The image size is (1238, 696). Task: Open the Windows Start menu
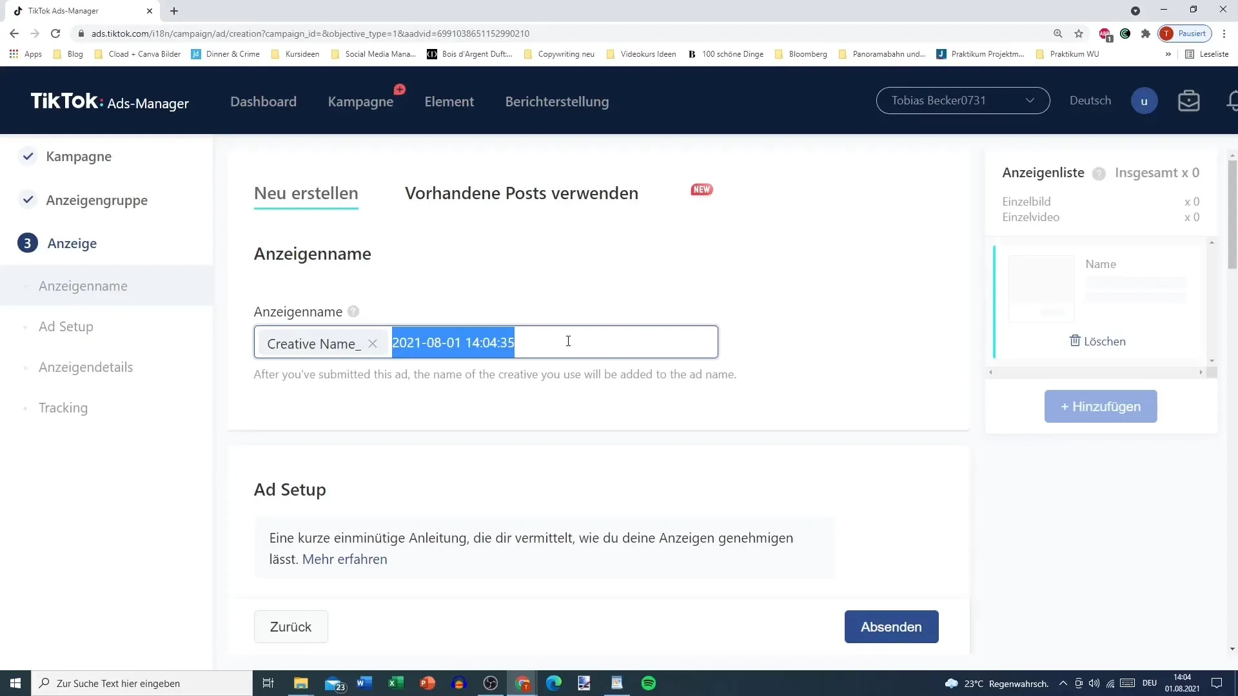pyautogui.click(x=15, y=683)
